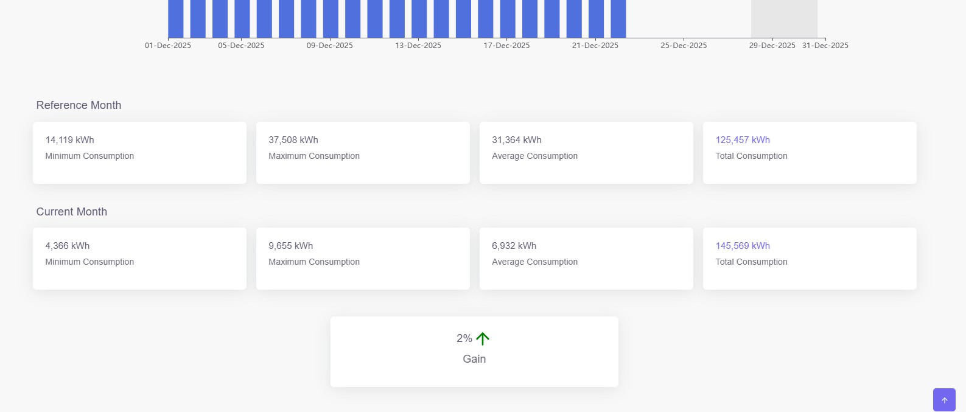Screen dimensions: 966x412
Task: Click the last blue bar in the chart
Action: pos(618,18)
